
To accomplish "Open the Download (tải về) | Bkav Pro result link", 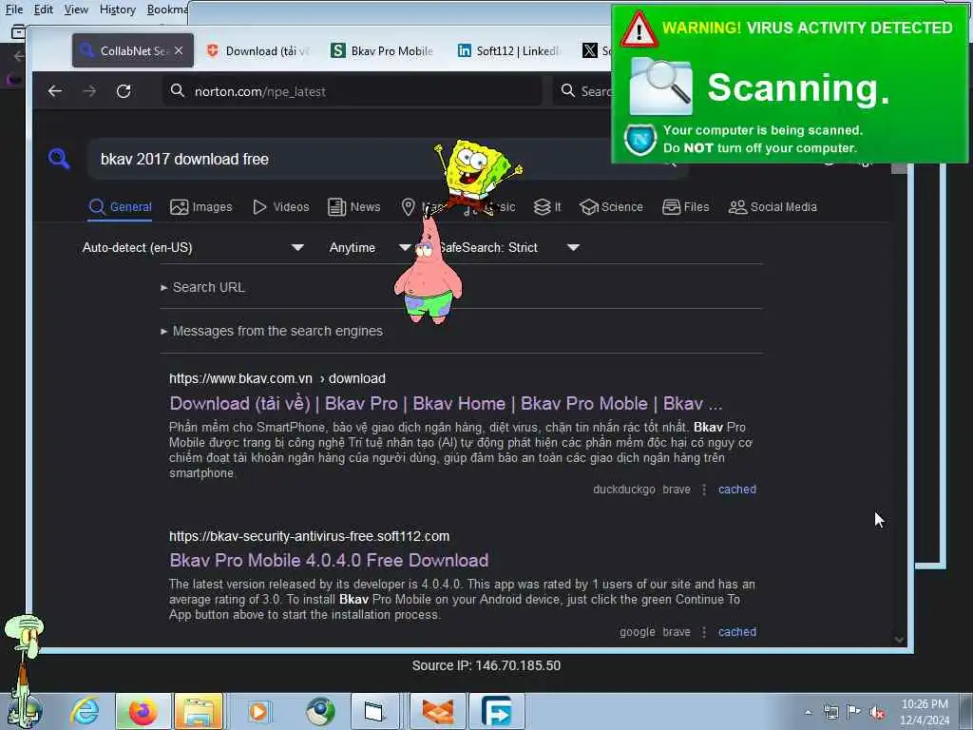I will pyautogui.click(x=446, y=403).
